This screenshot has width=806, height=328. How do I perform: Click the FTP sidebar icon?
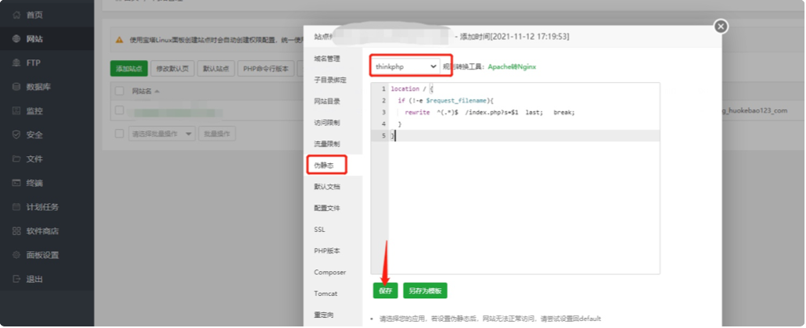16,62
